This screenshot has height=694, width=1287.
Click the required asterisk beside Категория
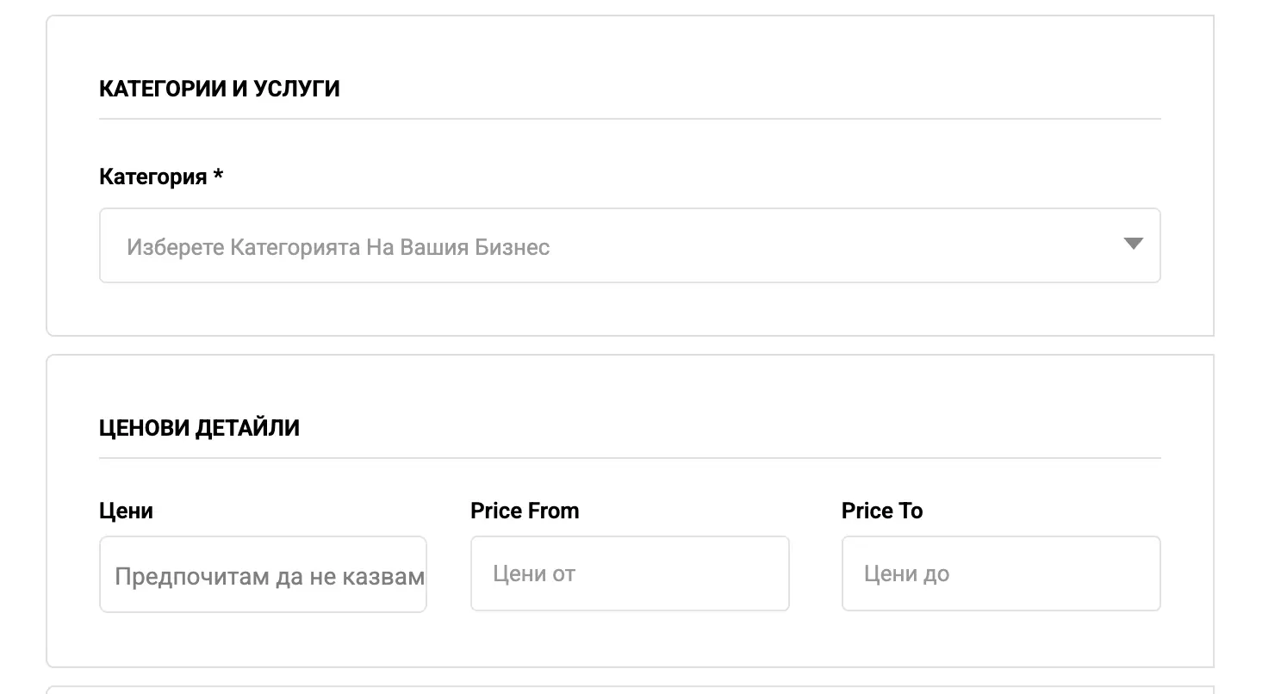click(x=219, y=177)
